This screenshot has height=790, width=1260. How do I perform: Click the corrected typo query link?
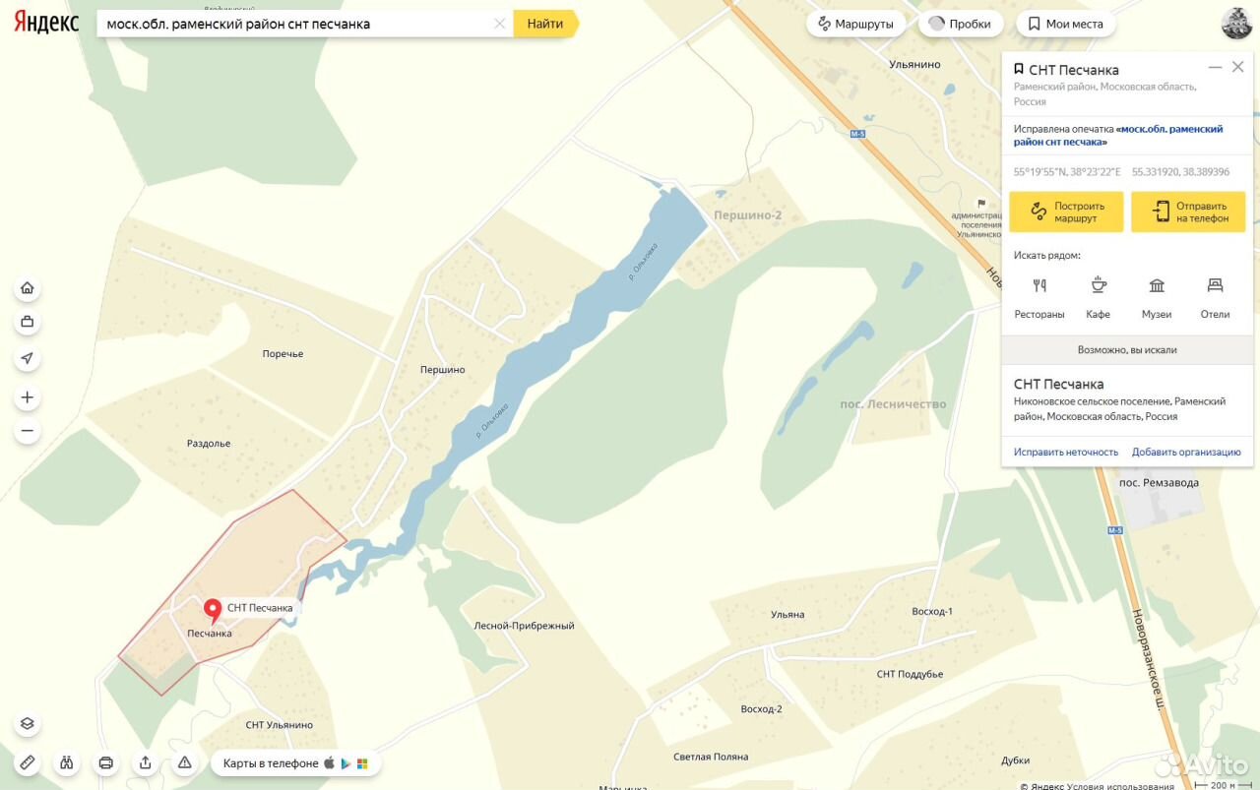(1118, 136)
